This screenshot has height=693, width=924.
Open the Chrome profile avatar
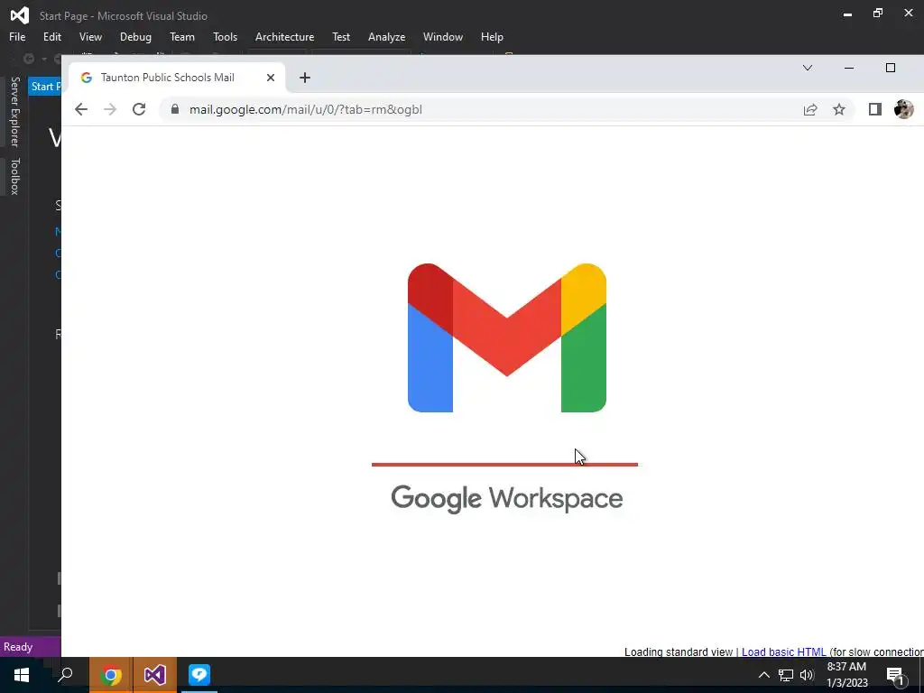904,109
